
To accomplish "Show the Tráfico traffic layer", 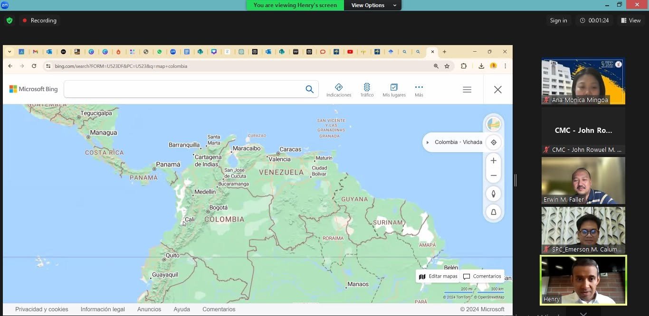I will tap(367, 90).
